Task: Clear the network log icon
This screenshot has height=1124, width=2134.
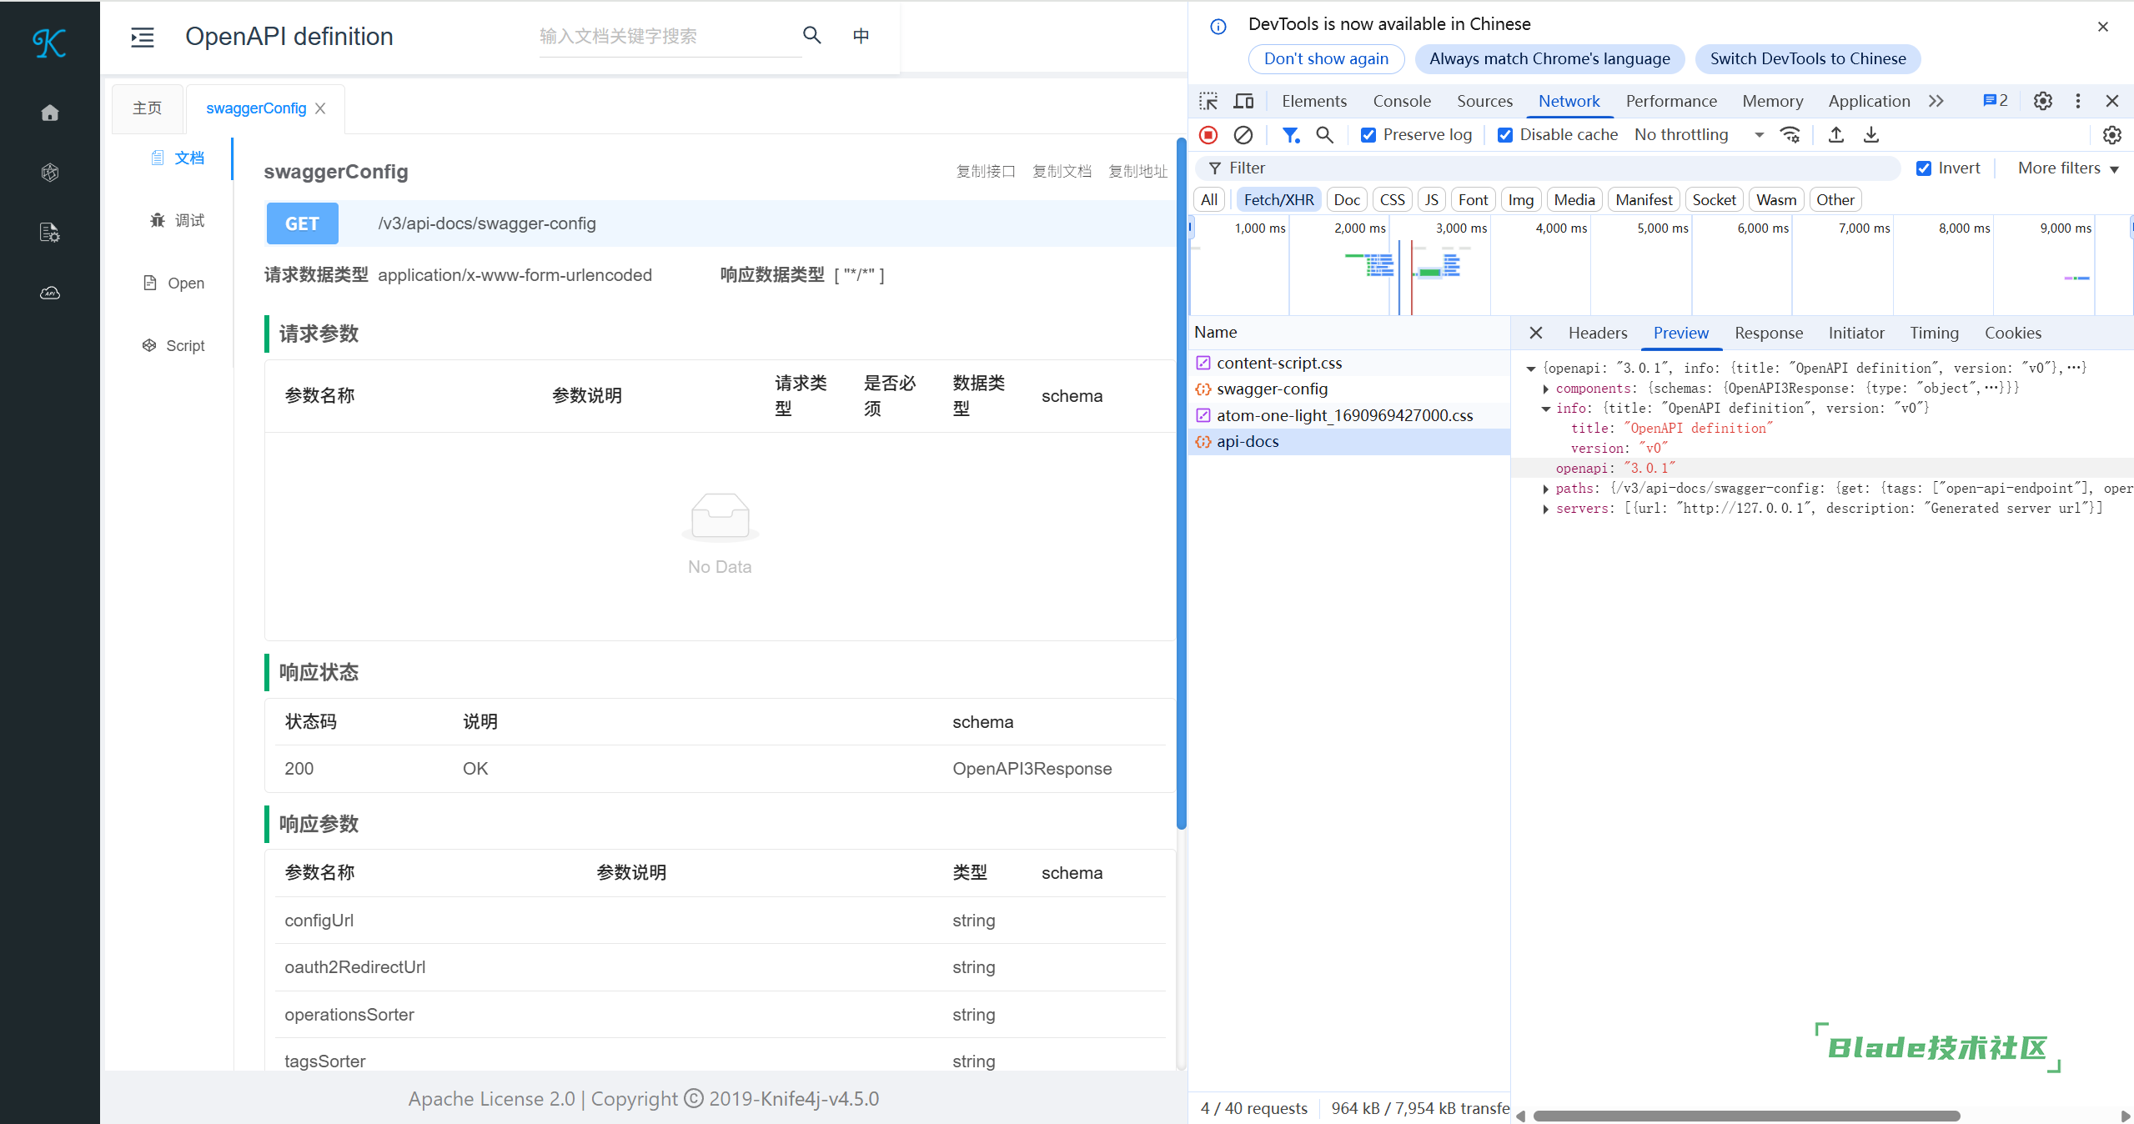Action: click(x=1243, y=135)
